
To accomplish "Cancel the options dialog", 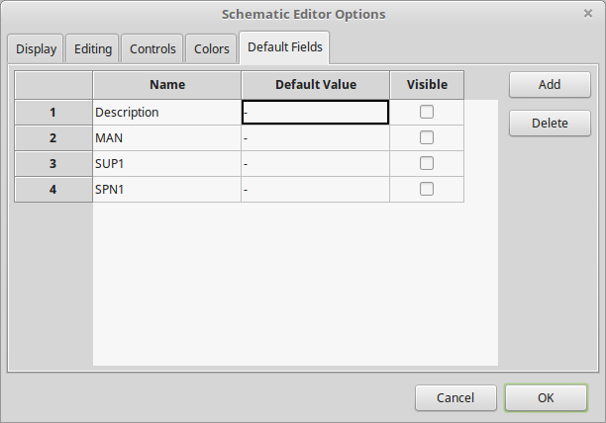I will (x=454, y=398).
